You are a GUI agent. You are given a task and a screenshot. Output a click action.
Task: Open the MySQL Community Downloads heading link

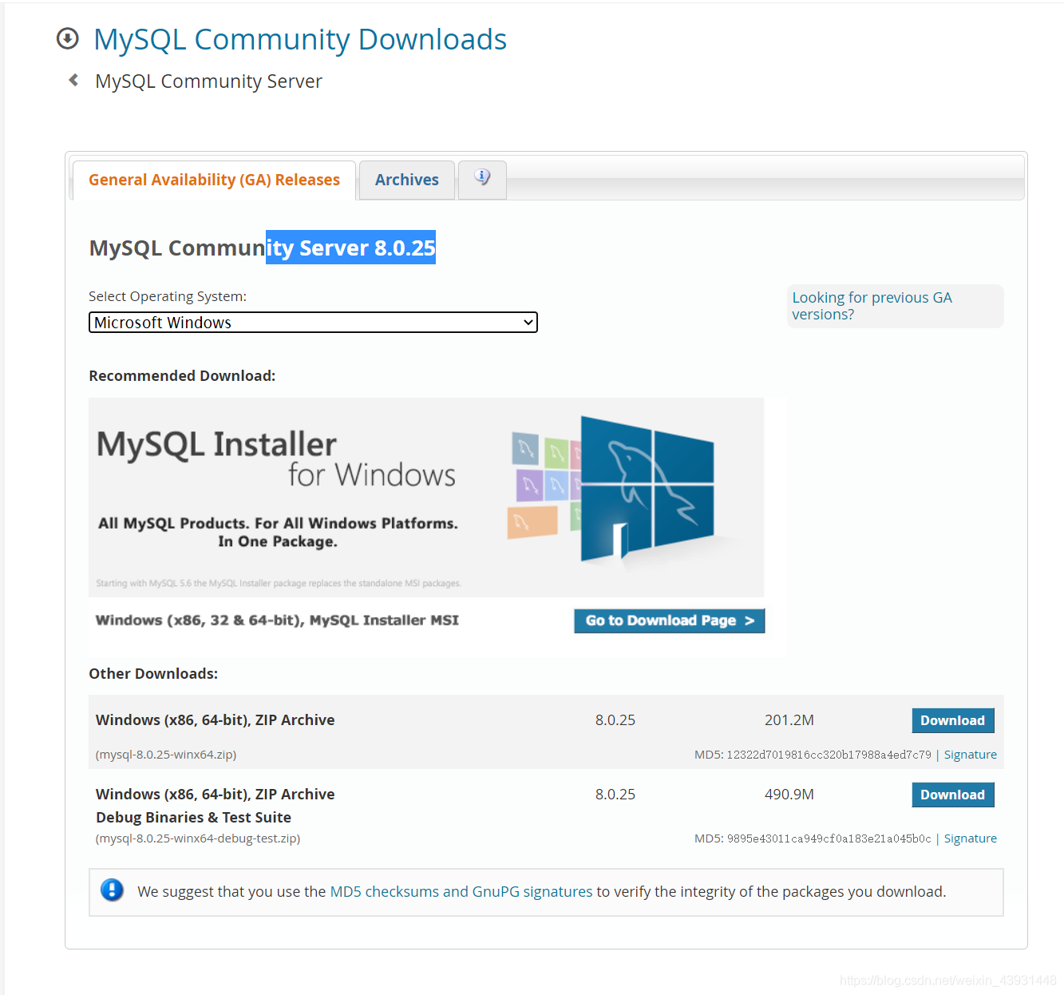(x=300, y=39)
